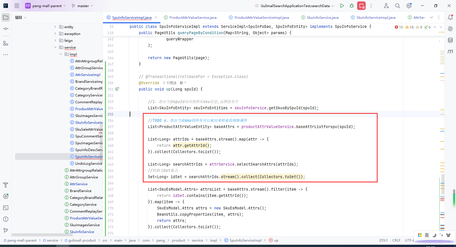Viewport: 456px width, 247px height.
Task: Open the Maven tool window
Action: [x=450, y=52]
